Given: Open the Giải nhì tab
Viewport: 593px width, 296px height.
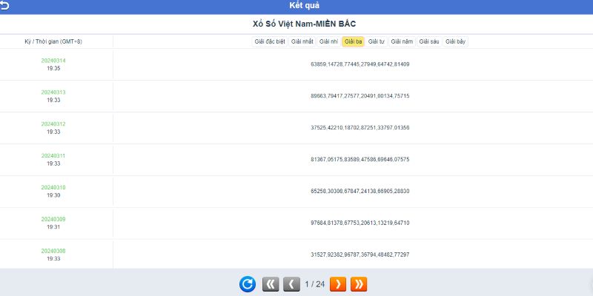Looking at the screenshot, I should pyautogui.click(x=329, y=41).
